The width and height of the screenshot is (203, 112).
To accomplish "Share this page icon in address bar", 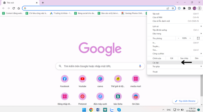I will (x=168, y=8).
